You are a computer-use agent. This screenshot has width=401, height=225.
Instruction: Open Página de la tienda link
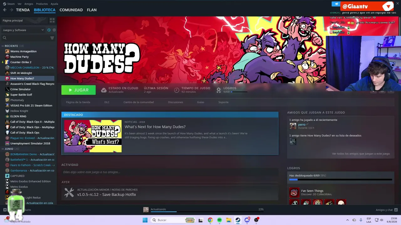(78, 102)
